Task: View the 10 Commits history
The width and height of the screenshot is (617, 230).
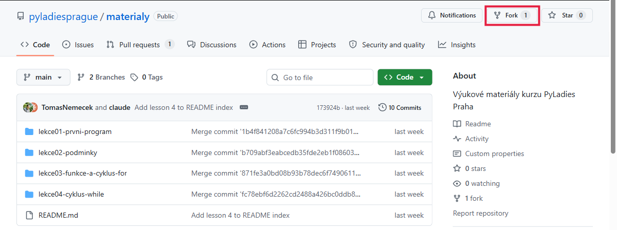Action: (400, 107)
